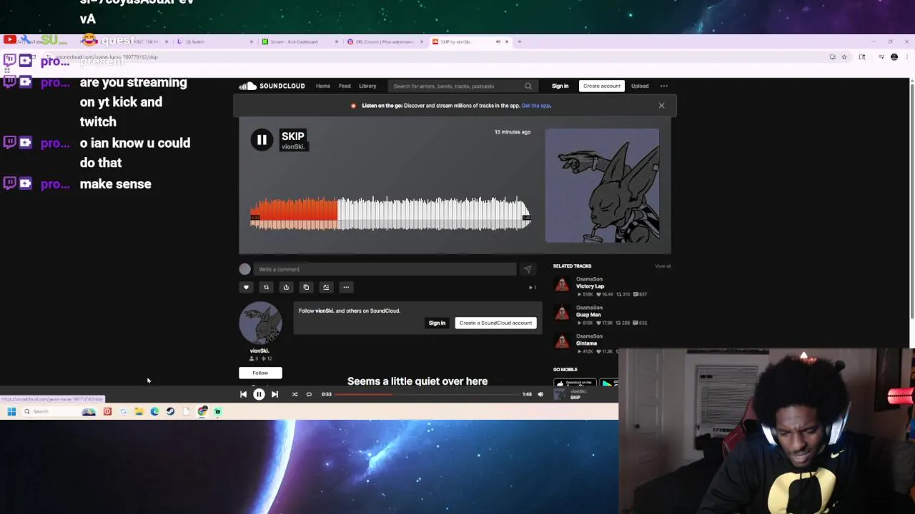The image size is (915, 514).
Task: Open File Explorer from the taskbar
Action: coord(139,411)
